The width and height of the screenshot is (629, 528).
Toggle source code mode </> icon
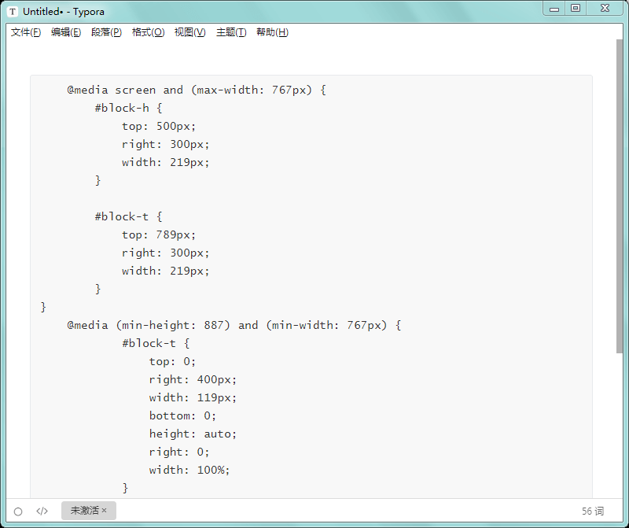42,511
